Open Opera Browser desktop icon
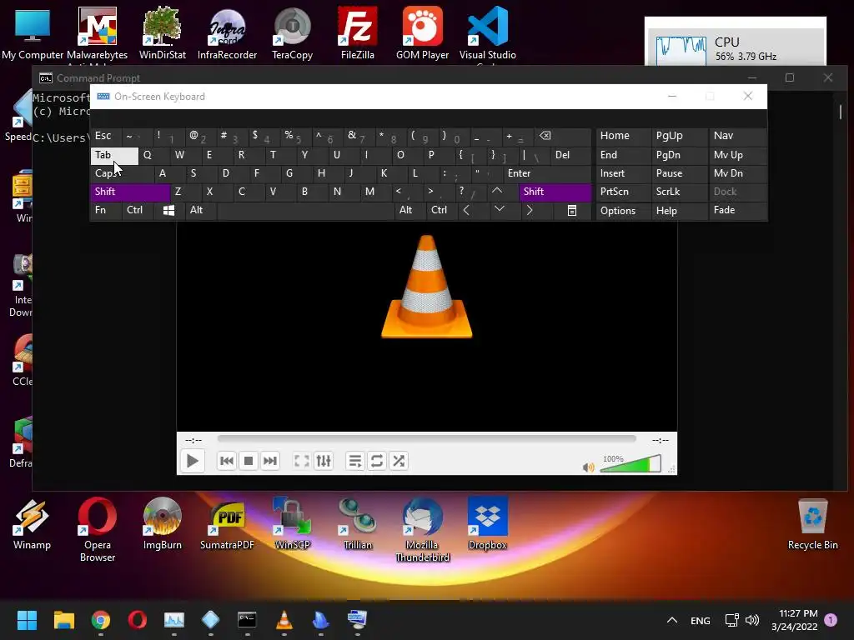Viewport: 854px width, 640px height. click(98, 529)
